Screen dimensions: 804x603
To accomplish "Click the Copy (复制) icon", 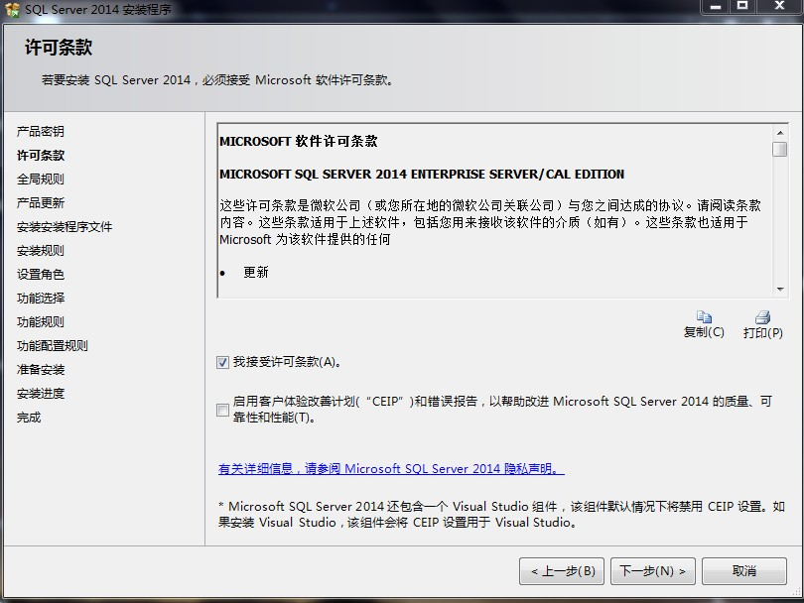I will click(704, 316).
